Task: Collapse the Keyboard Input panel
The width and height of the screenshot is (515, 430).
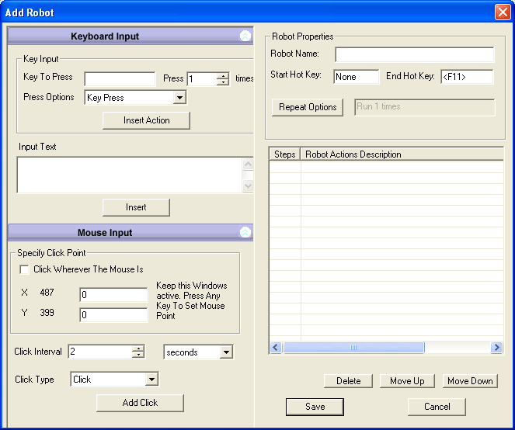Action: [x=245, y=36]
